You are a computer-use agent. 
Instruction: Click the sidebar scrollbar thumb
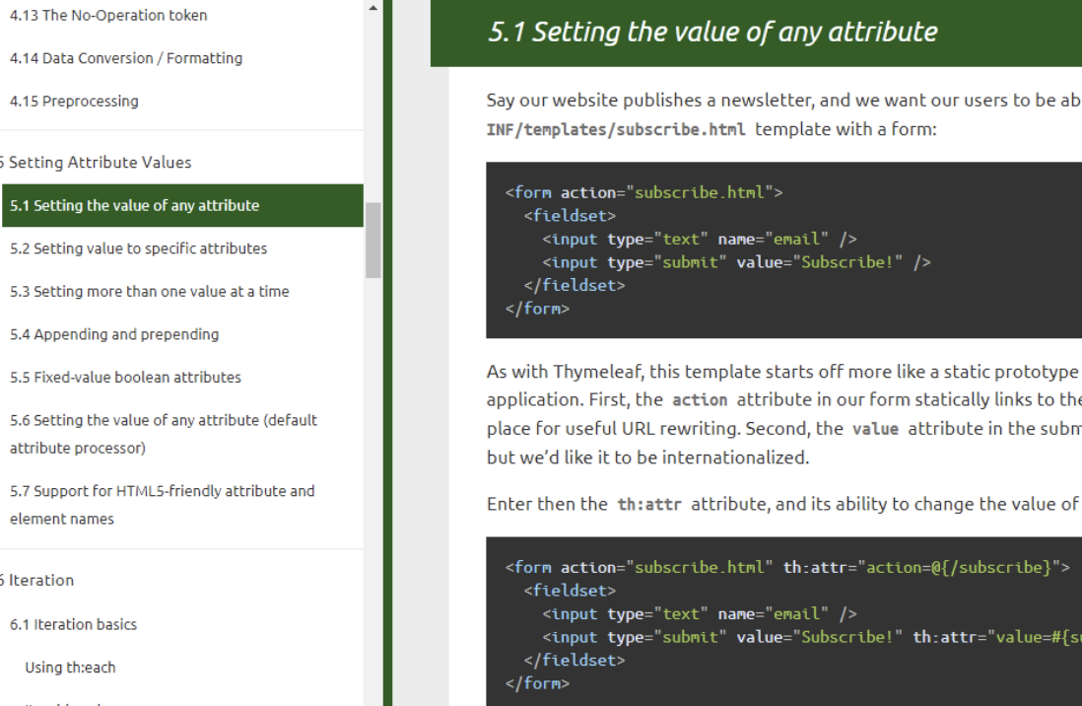point(373,241)
